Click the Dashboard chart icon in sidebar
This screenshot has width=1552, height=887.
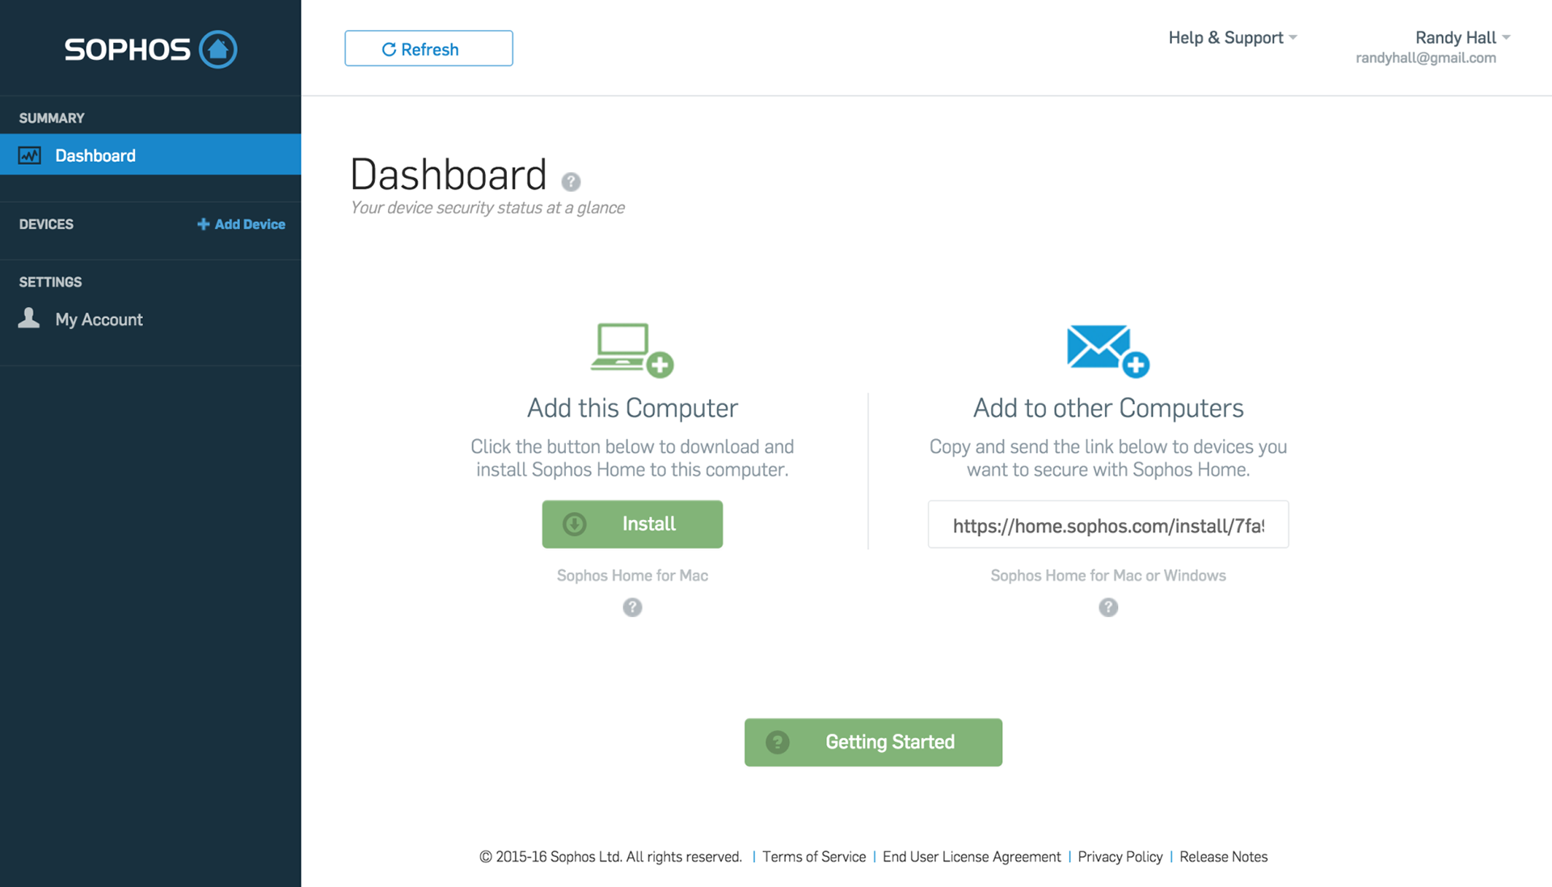[30, 155]
